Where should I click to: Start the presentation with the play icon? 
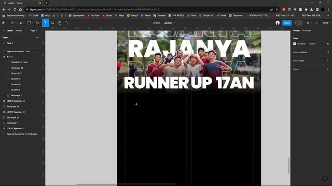click(308, 23)
